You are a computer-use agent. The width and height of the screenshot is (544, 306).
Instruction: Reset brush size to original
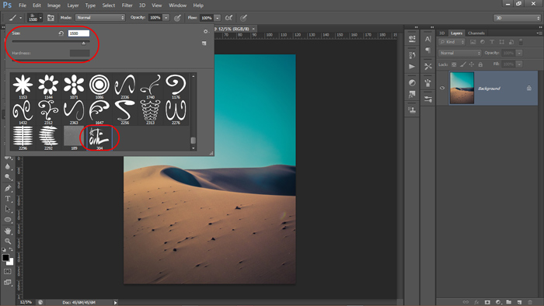tap(61, 33)
